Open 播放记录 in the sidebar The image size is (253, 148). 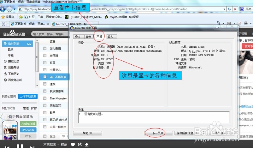point(11,61)
